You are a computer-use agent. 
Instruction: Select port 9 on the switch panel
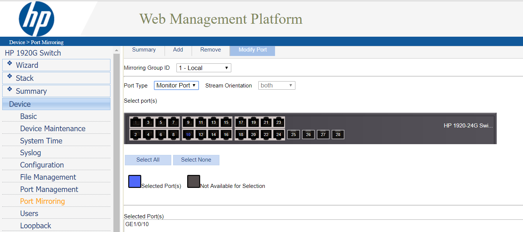(188, 122)
